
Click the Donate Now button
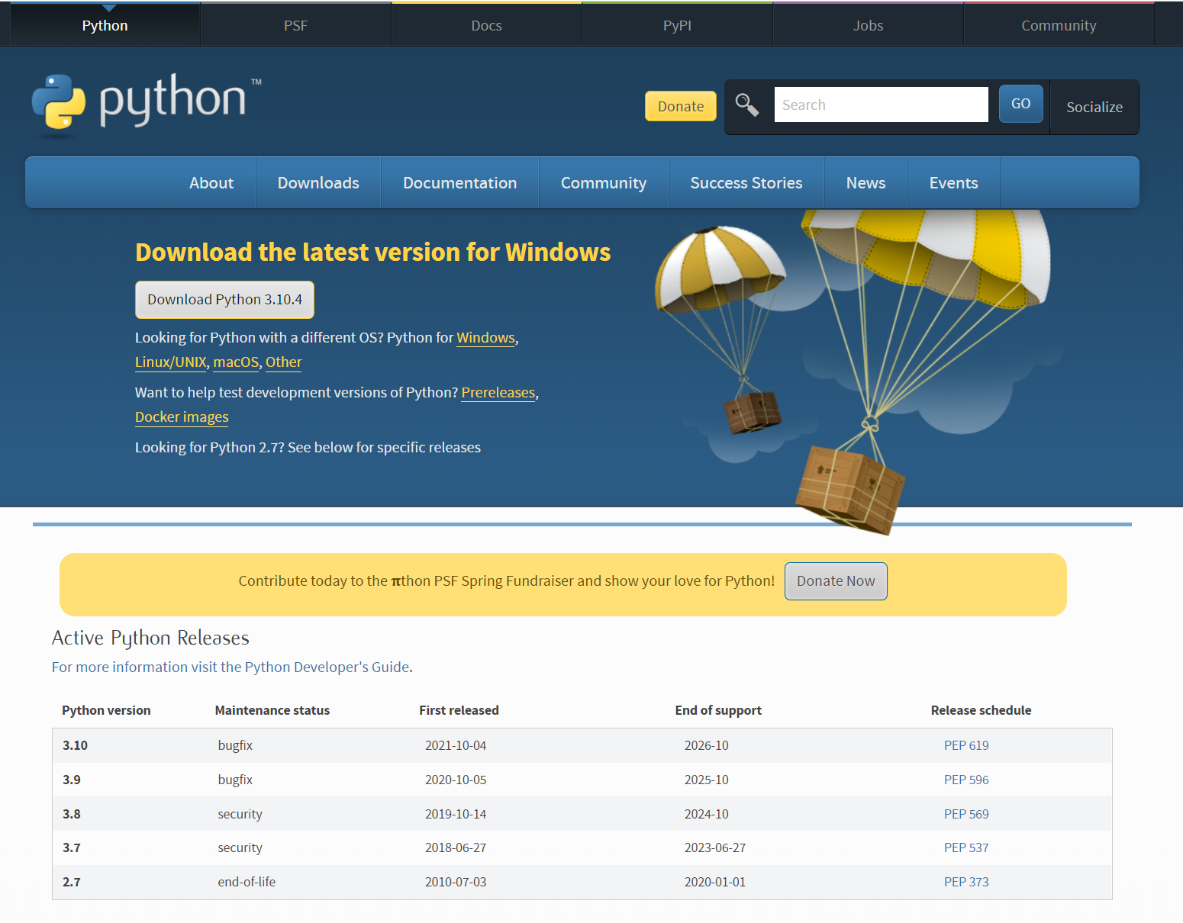(836, 581)
